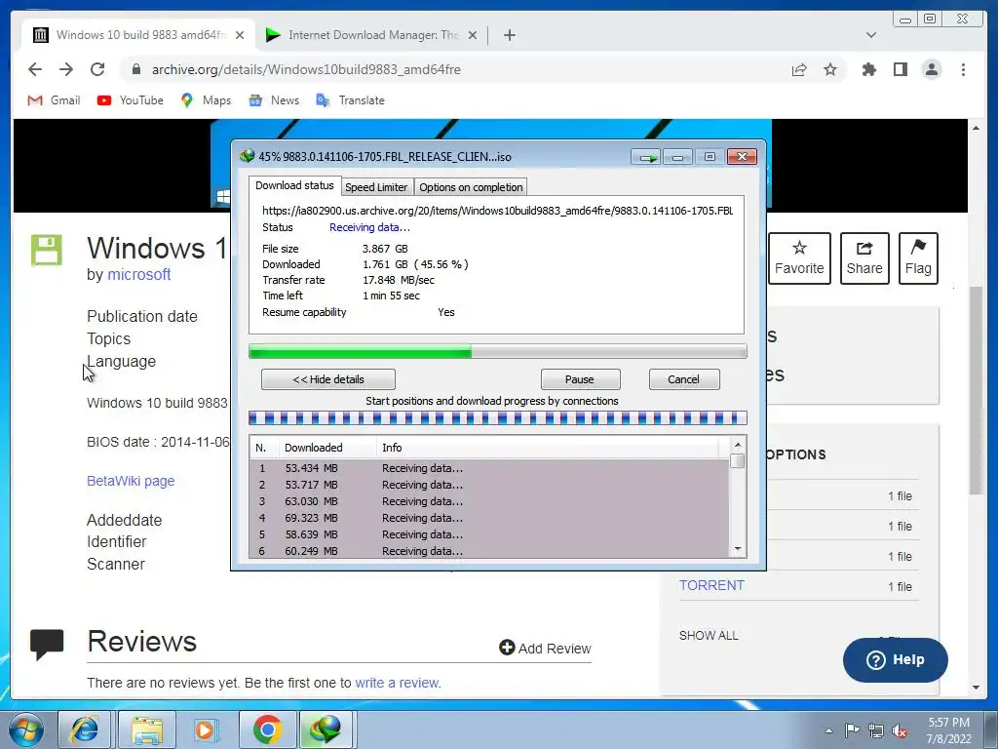The width and height of the screenshot is (998, 749).
Task: Open the Options on completion tab
Action: pyautogui.click(x=471, y=187)
